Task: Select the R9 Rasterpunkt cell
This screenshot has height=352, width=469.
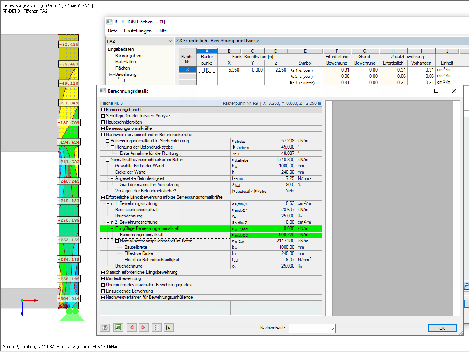Action: tap(207, 70)
